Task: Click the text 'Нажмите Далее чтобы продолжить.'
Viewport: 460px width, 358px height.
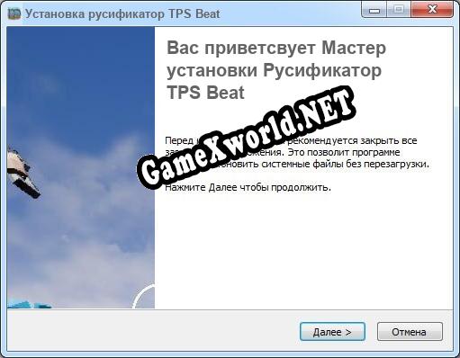Action: (248, 188)
